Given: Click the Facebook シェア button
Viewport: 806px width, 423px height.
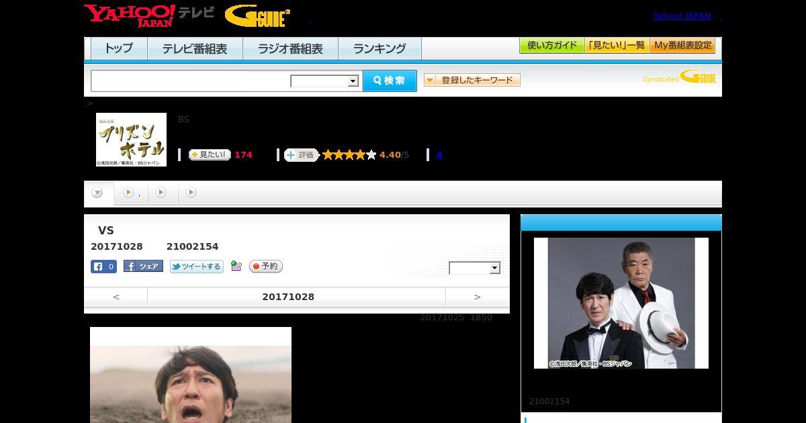Looking at the screenshot, I should [x=143, y=267].
